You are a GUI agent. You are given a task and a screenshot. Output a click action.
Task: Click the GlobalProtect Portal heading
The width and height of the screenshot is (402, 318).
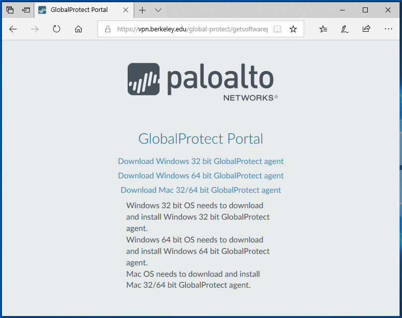pos(201,139)
